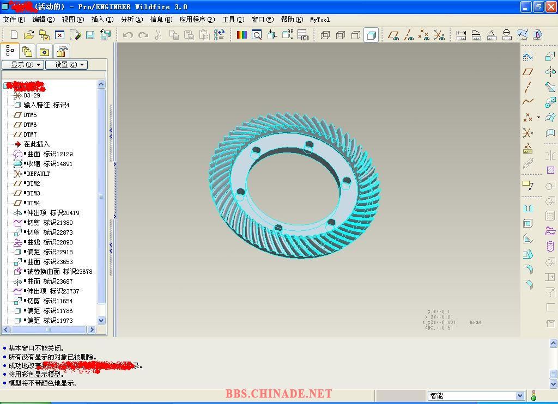The image size is (558, 404).
Task: Open the 分析(A) menu
Action: (132, 20)
